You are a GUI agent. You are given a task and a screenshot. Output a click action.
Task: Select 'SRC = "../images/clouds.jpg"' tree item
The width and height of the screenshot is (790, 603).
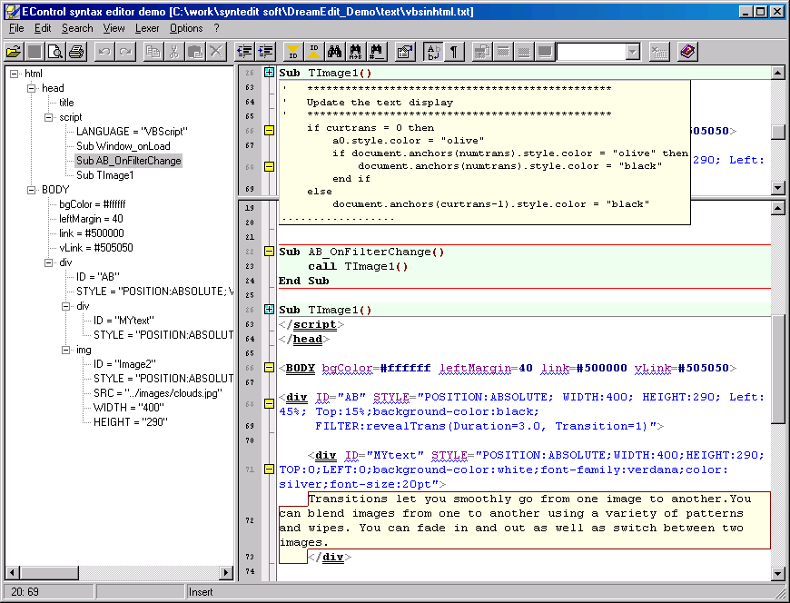pyautogui.click(x=158, y=393)
